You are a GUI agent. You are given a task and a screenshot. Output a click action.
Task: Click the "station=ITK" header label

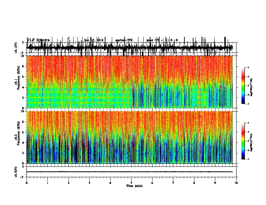(124, 40)
